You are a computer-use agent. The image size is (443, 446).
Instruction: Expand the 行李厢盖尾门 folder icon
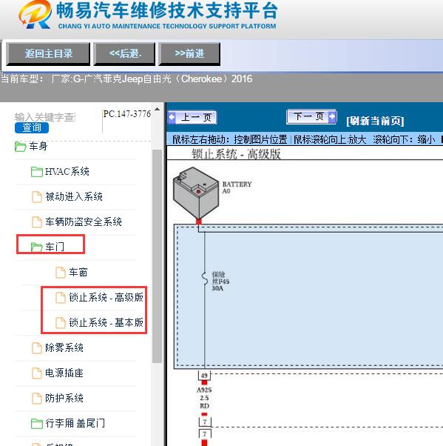37,423
